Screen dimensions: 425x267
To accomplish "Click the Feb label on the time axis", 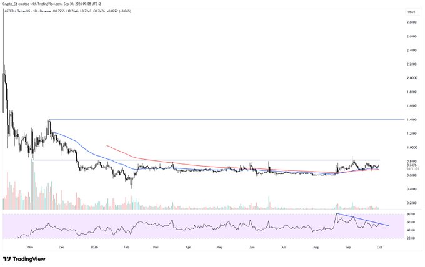I will tap(126, 247).
